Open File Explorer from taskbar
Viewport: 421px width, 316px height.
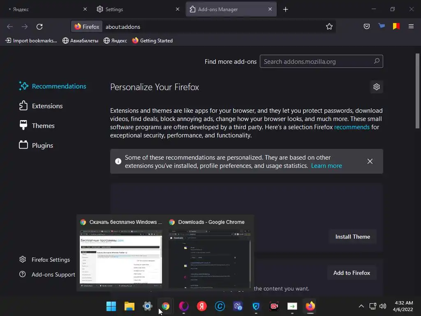pyautogui.click(x=130, y=306)
